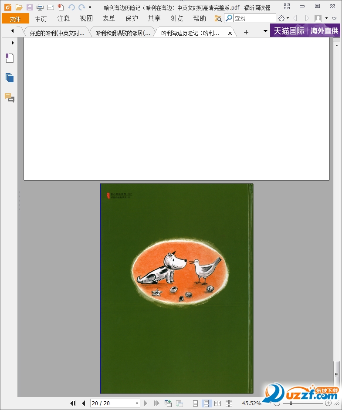Viewport: 342px width, 410px height.
Task: Switch to tab 好脏的哈利(中英文对...
Action: point(57,33)
